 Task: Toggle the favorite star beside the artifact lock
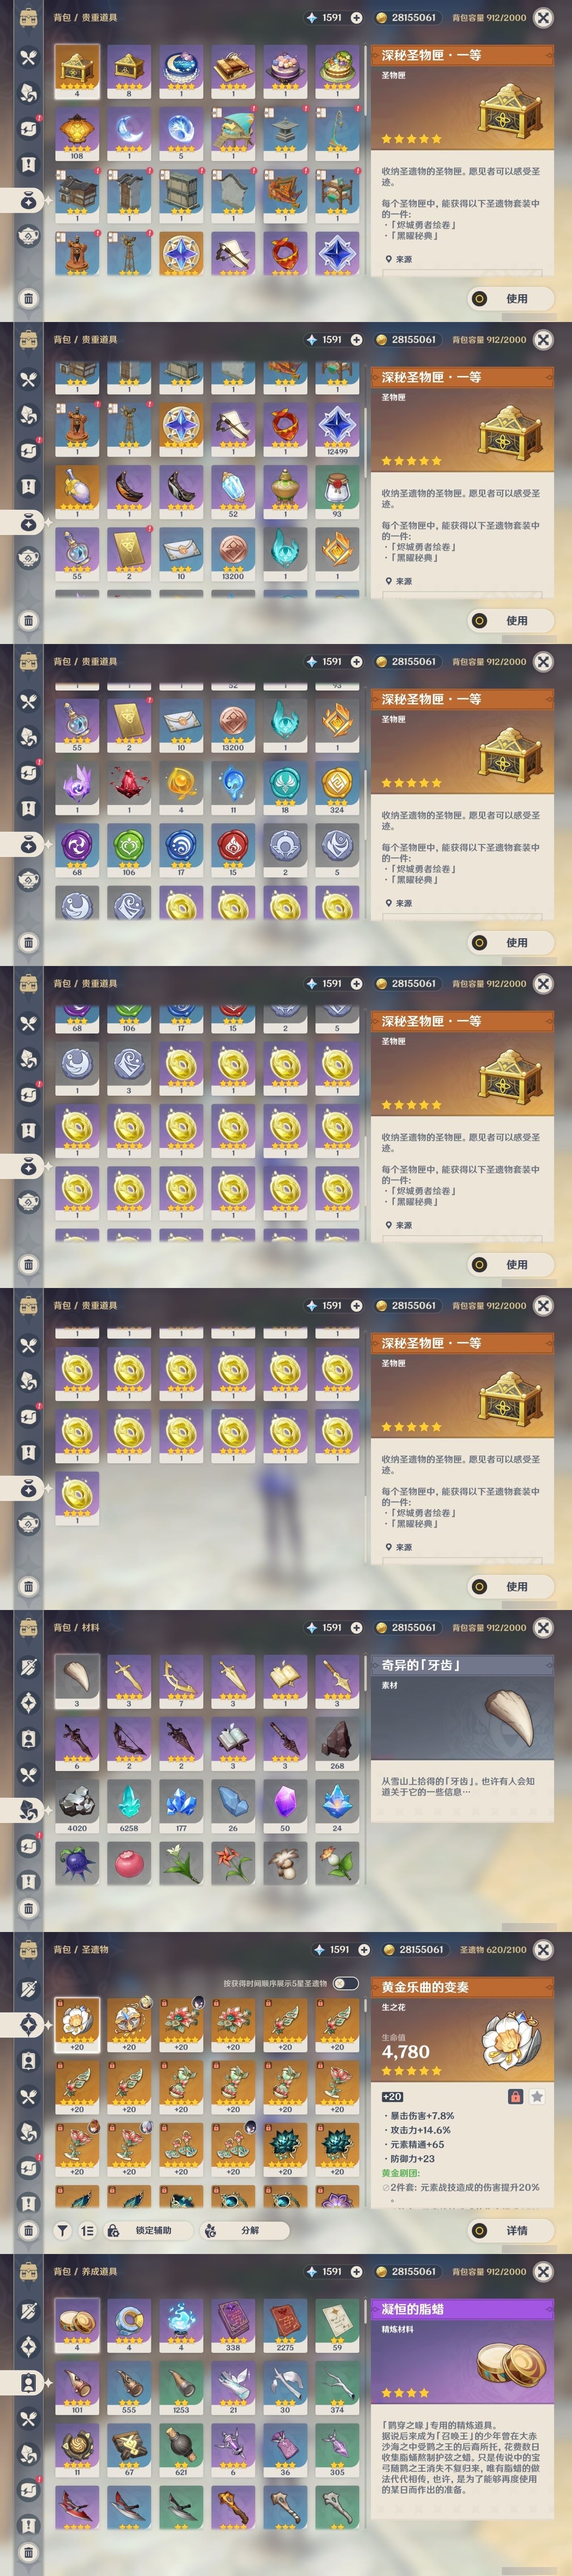537,2097
